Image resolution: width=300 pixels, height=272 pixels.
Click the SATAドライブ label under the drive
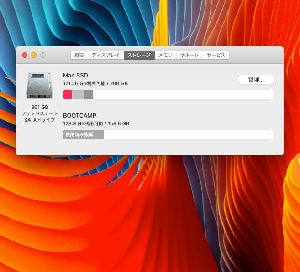click(x=40, y=120)
